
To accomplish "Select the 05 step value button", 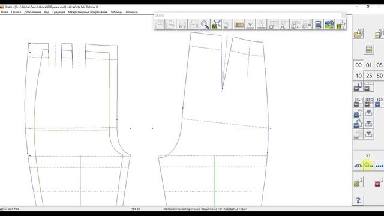I will [x=379, y=65].
